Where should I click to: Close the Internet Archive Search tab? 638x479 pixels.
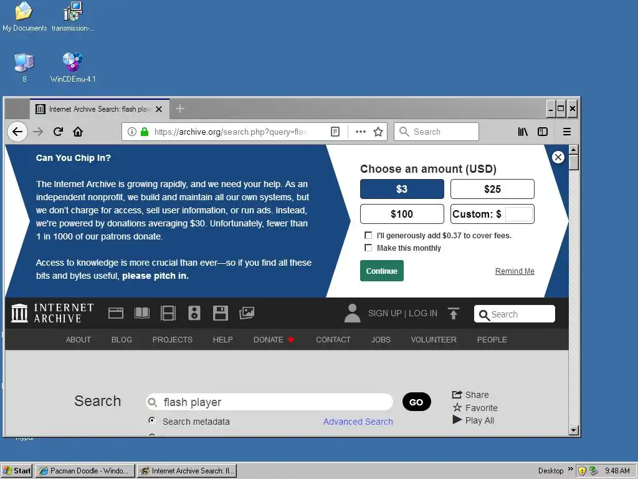pyautogui.click(x=159, y=109)
